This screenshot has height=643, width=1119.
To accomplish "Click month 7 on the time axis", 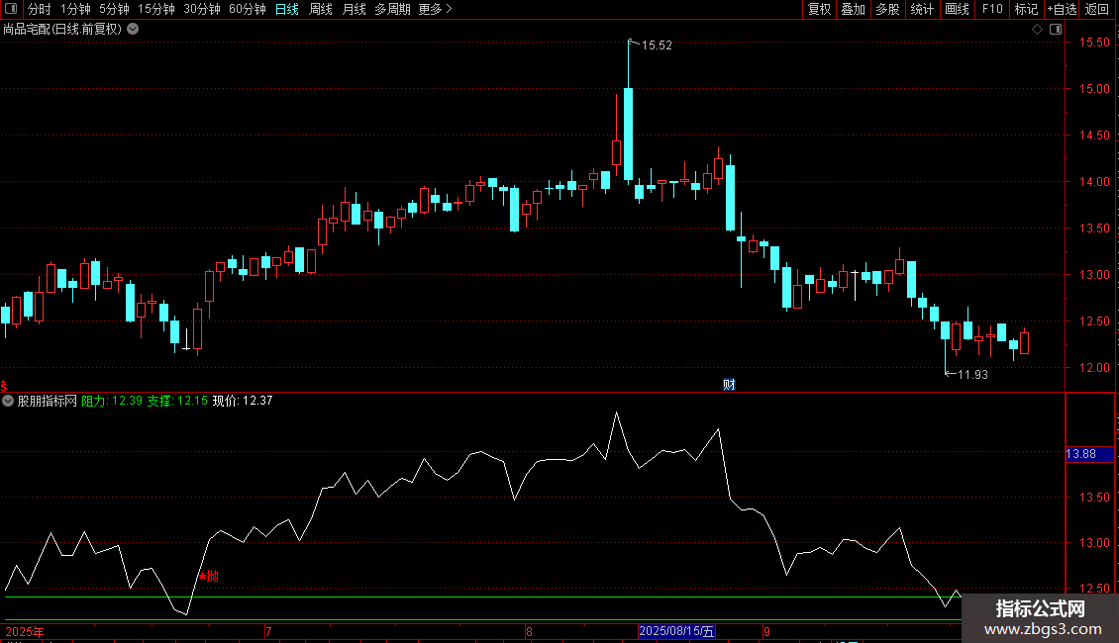I will [268, 631].
